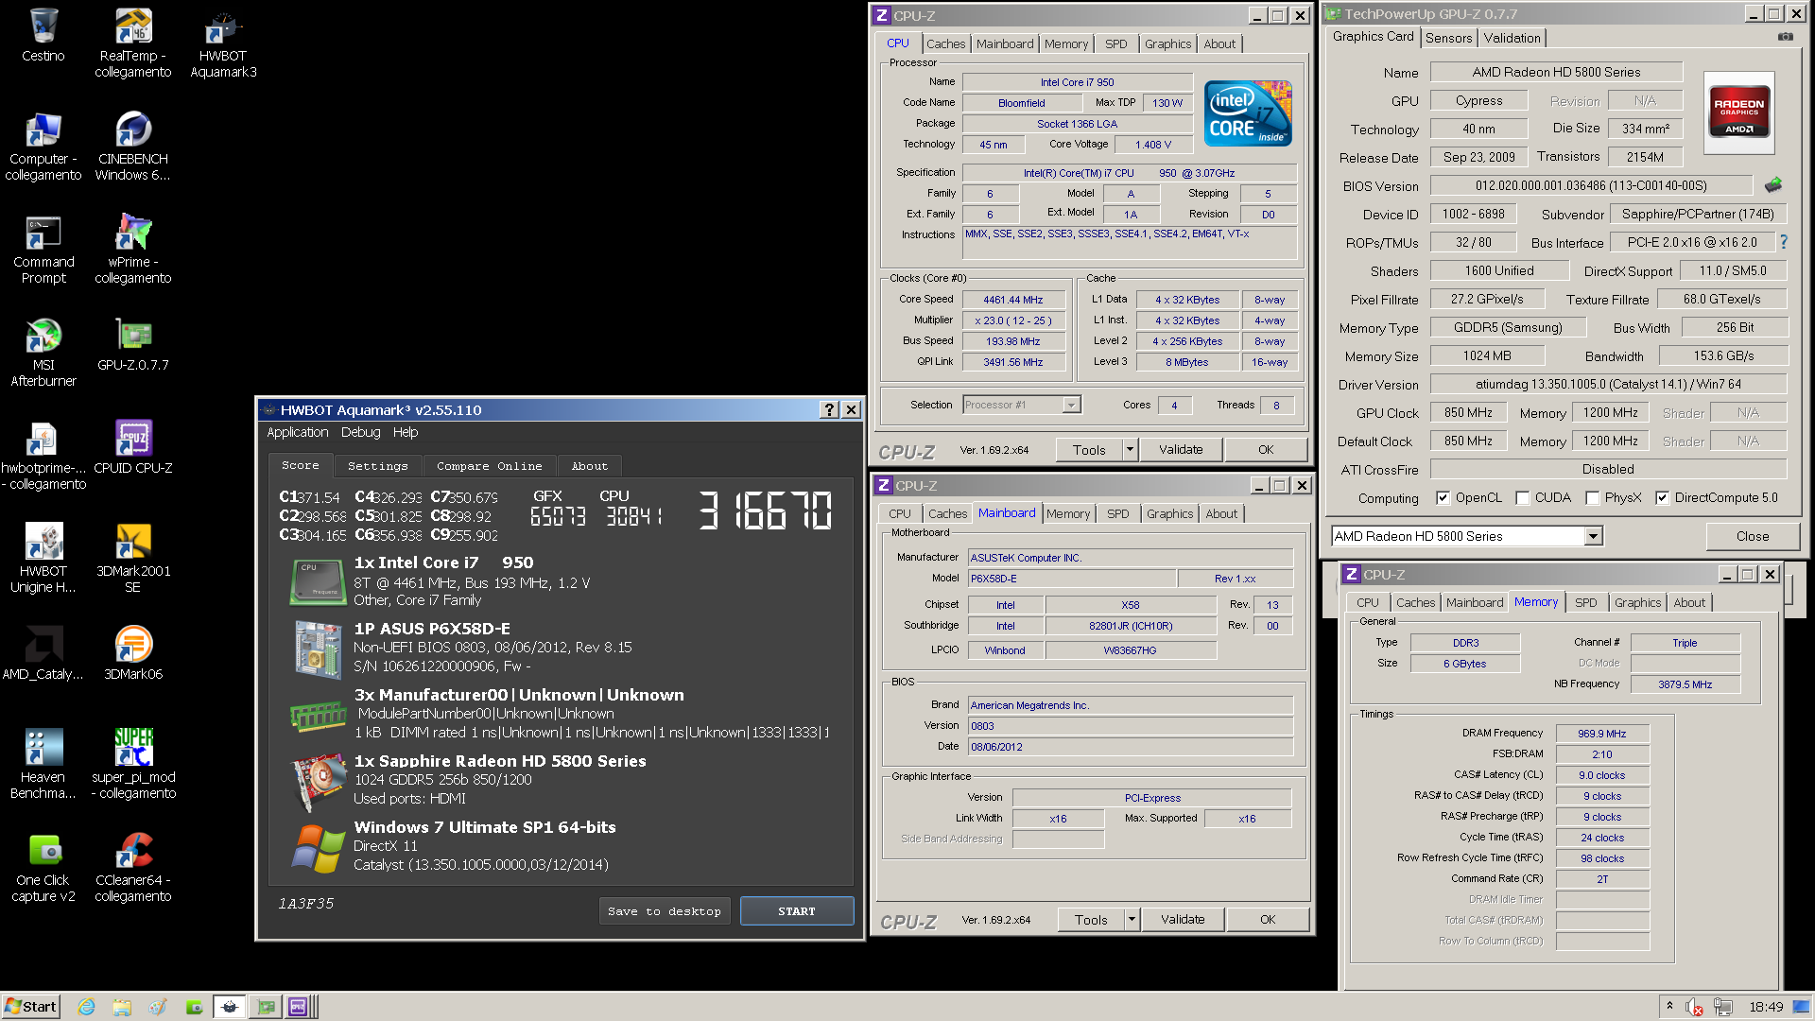1815x1021 pixels.
Task: Open the Help menu in Aquamark3
Action: tap(406, 432)
